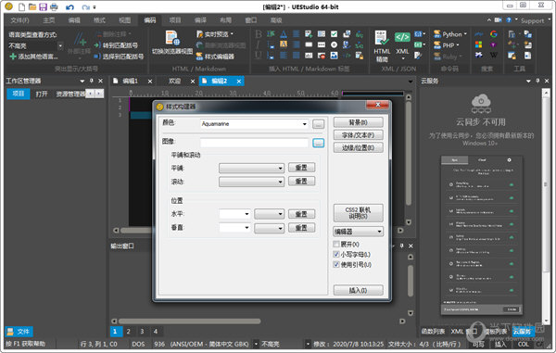
Task: Insert a checkbox HTML tag icon
Action: point(334,34)
